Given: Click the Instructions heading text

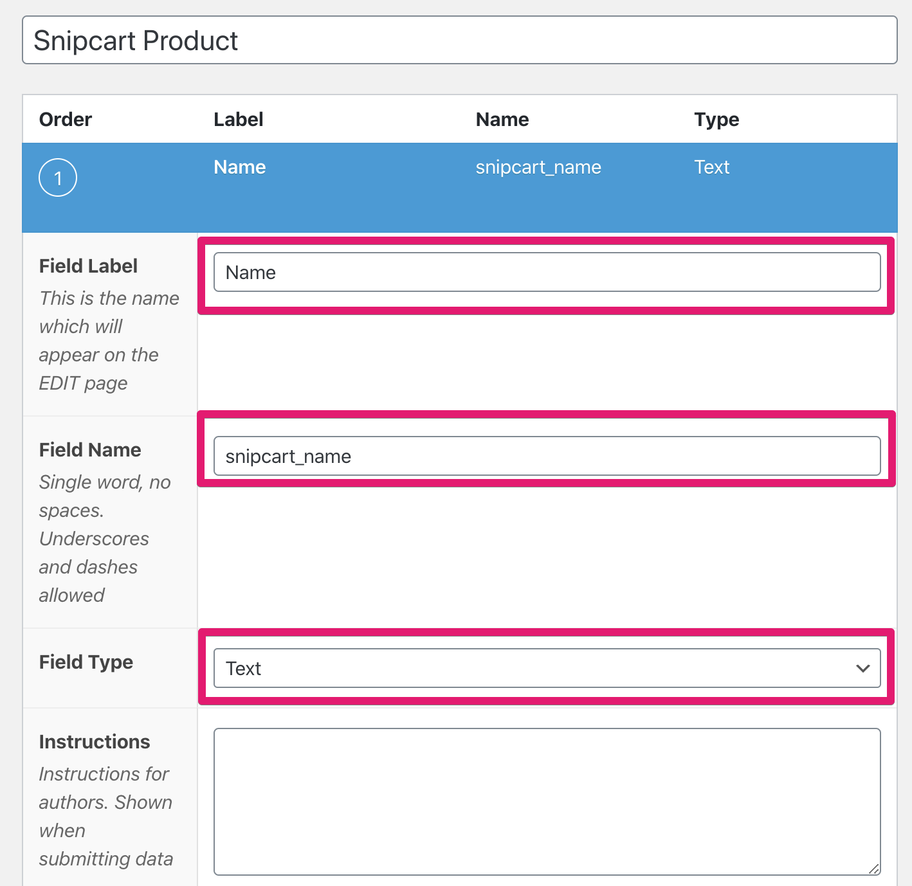Looking at the screenshot, I should click(x=95, y=742).
